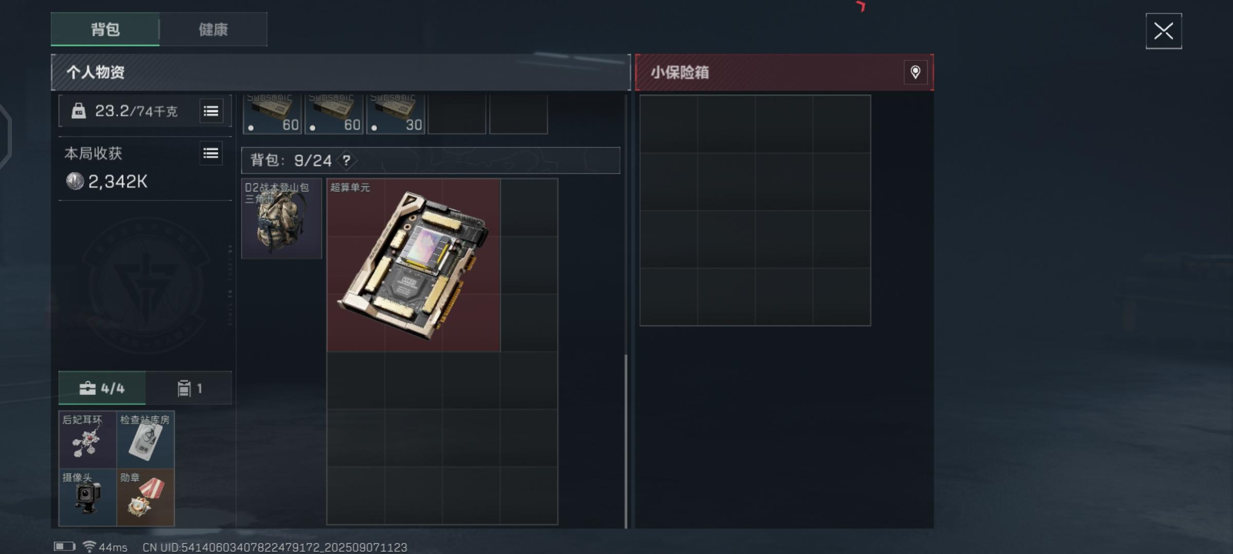Select the 摄像头 camera item
1233x554 pixels.
tap(87, 498)
